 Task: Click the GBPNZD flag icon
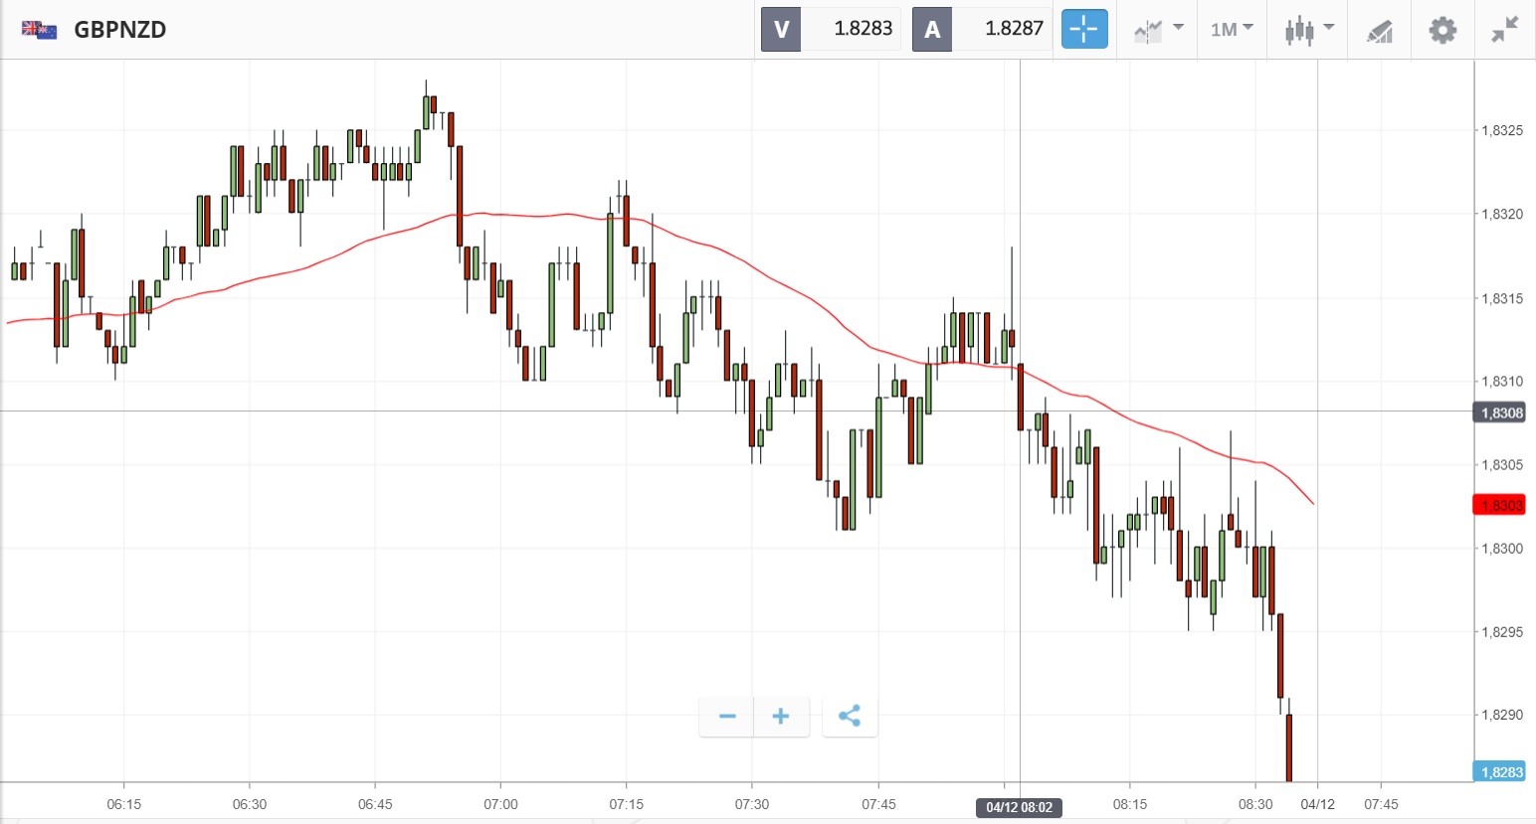click(40, 30)
